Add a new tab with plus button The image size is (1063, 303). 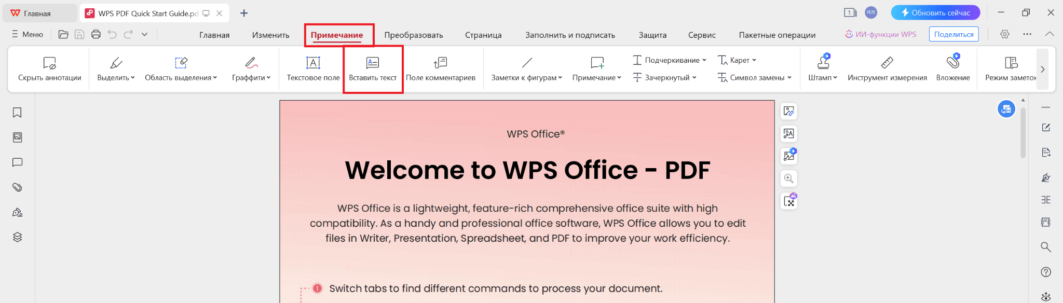point(244,13)
